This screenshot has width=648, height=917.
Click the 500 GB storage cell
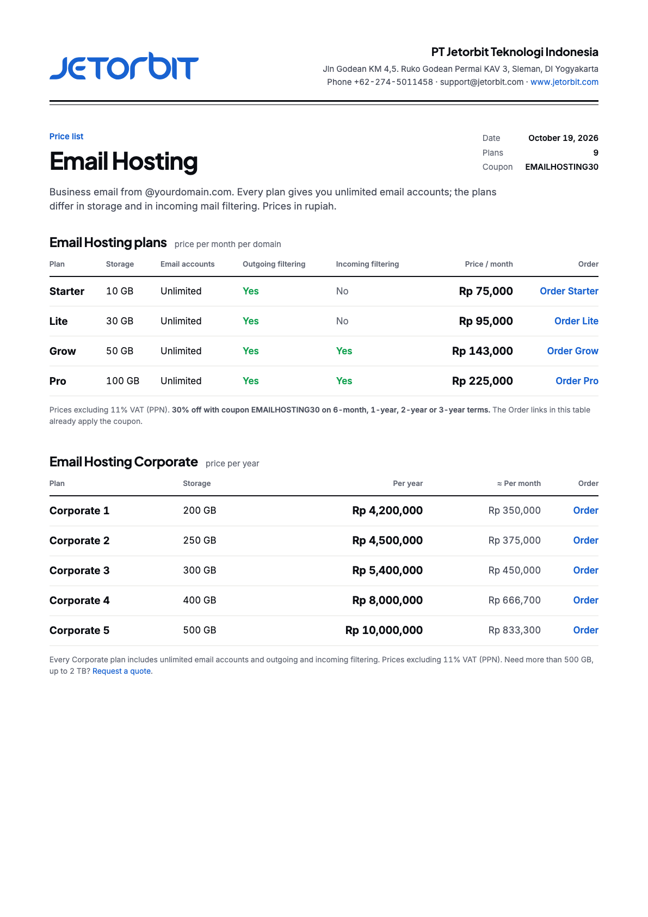(200, 630)
